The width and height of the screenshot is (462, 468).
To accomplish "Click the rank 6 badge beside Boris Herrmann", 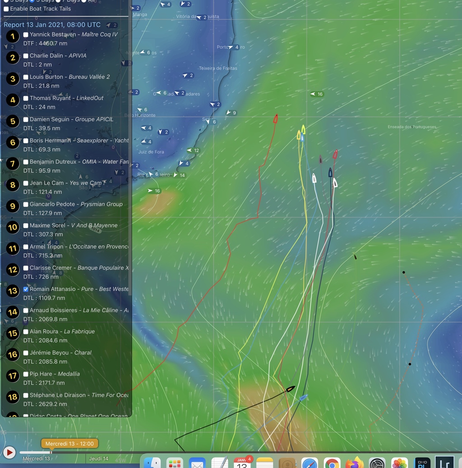I will [13, 142].
